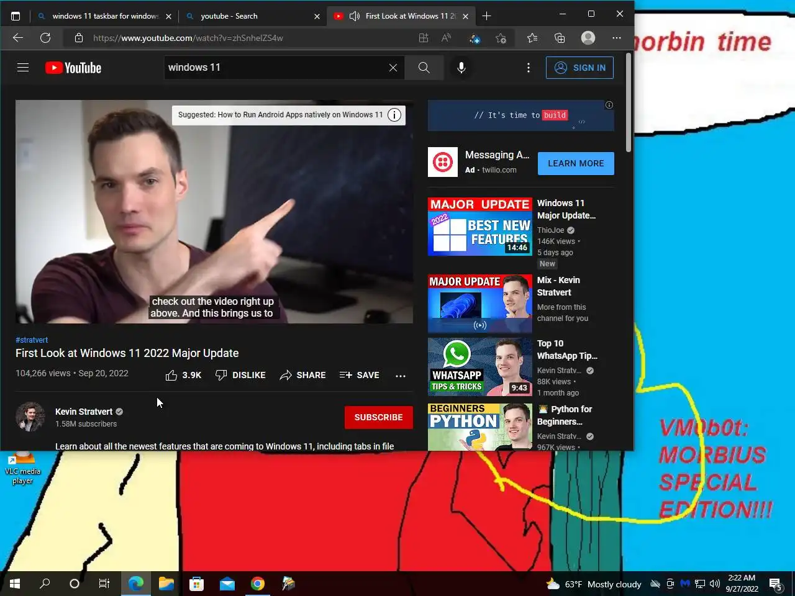The image size is (795, 596).
Task: Open Edge Collections icon
Action: pos(560,38)
